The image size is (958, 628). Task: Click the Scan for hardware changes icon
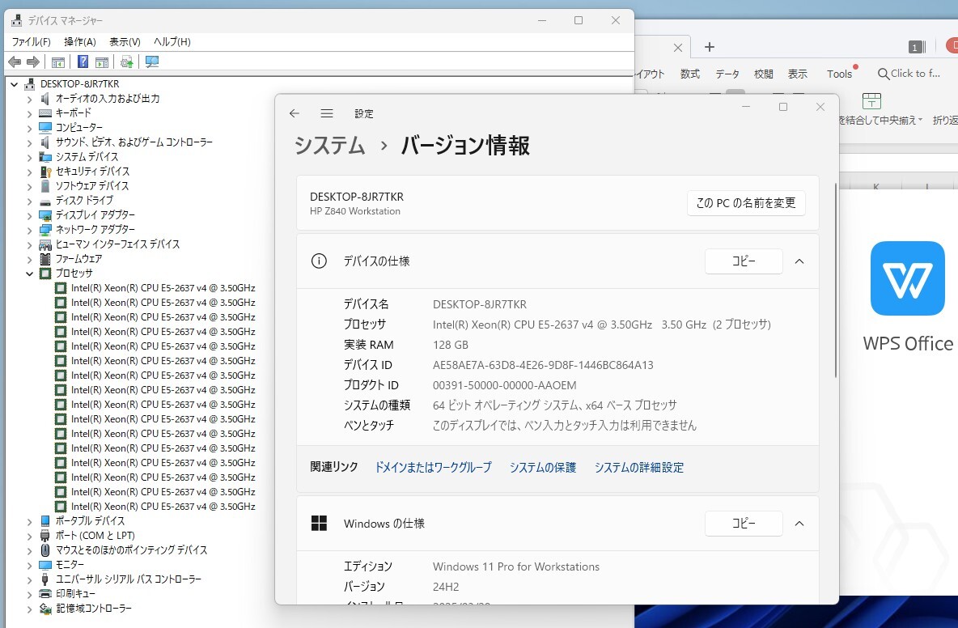pos(152,62)
